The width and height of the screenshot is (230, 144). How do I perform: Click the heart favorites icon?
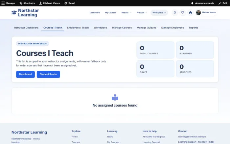click(182, 12)
